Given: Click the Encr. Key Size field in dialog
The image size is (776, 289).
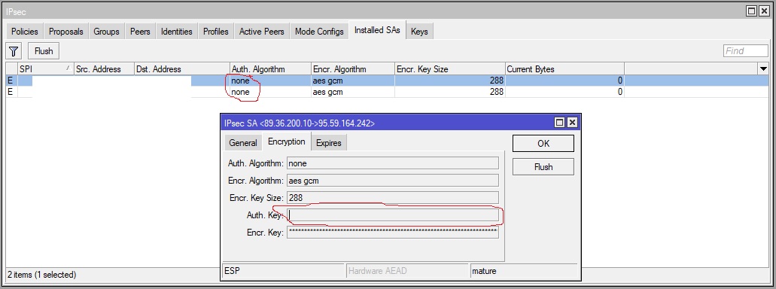Looking at the screenshot, I should coord(393,198).
